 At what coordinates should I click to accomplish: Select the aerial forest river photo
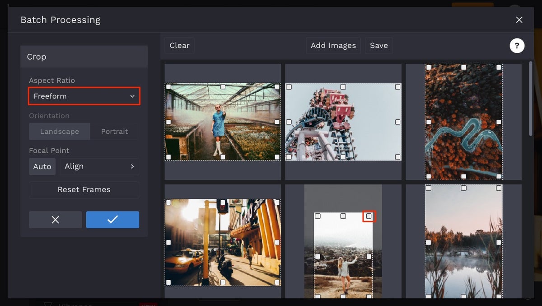tap(463, 121)
